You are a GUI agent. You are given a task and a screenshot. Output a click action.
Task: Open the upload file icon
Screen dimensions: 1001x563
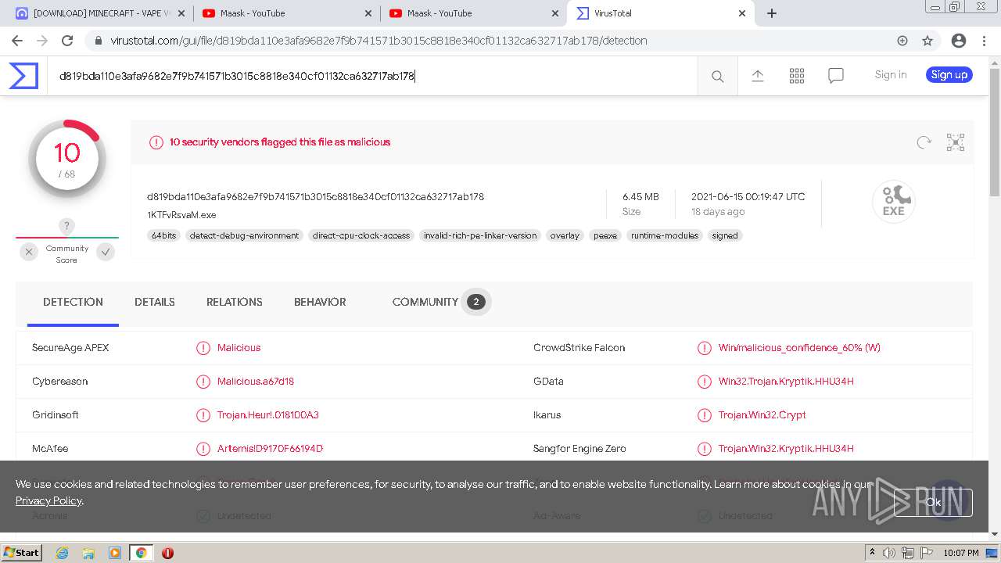click(757, 76)
